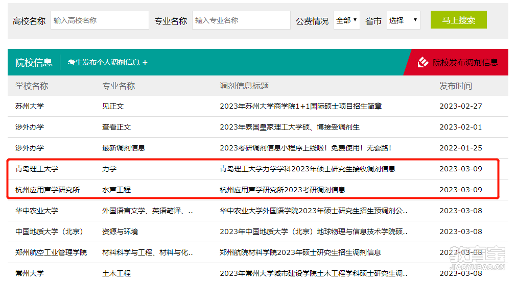Open the 公费情况 全部 dropdown
The image size is (516, 282).
tap(347, 20)
